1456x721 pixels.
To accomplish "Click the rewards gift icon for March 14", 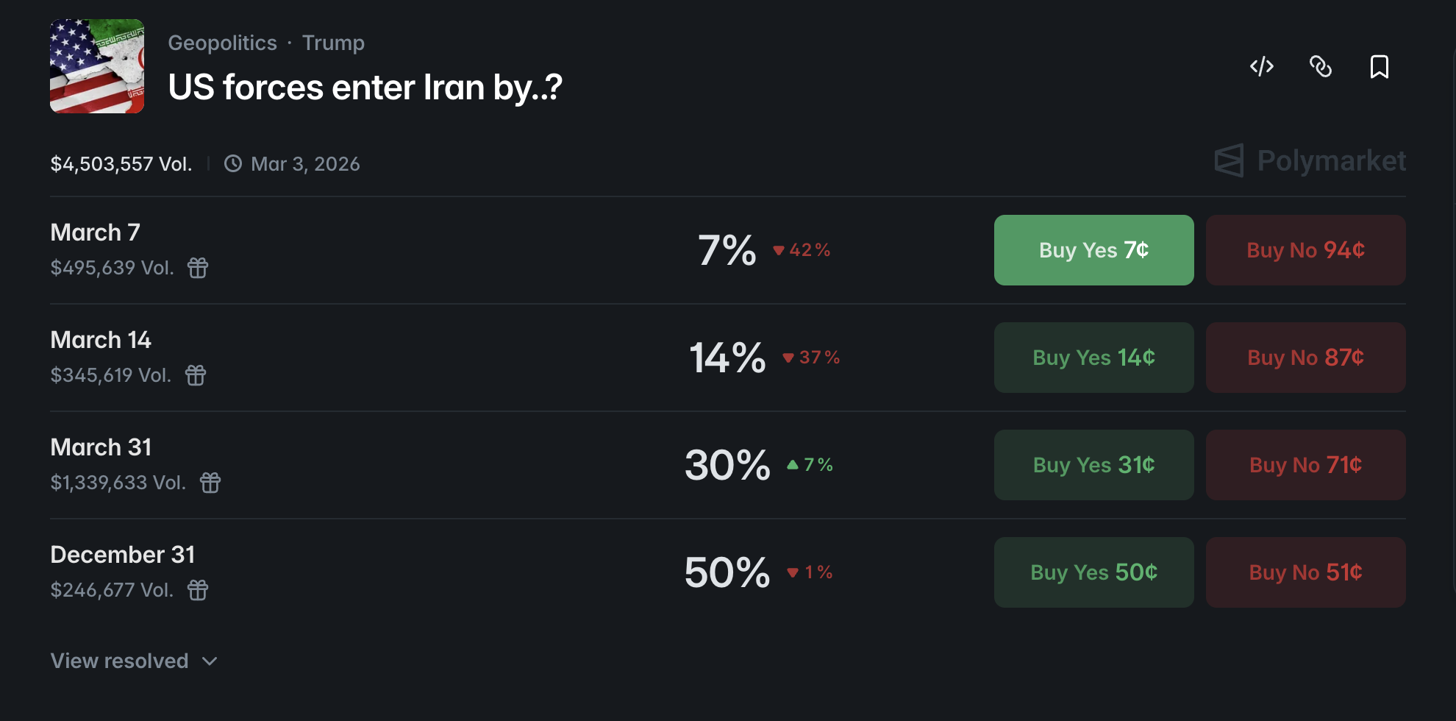I will pos(196,375).
